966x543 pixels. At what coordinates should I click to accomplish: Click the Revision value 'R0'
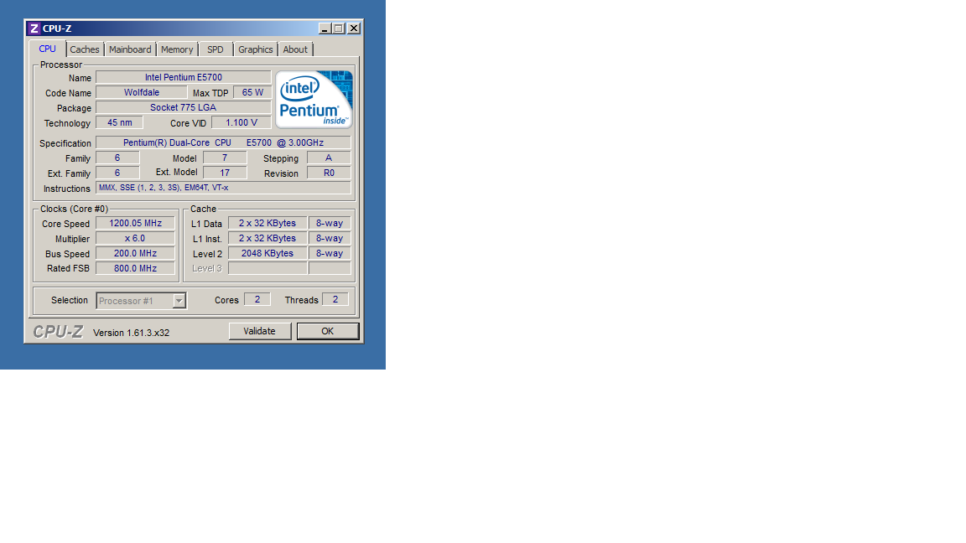329,173
